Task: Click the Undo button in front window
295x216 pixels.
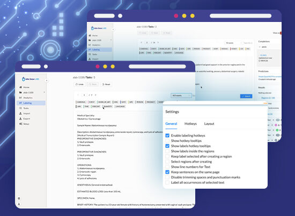Action: point(79,84)
